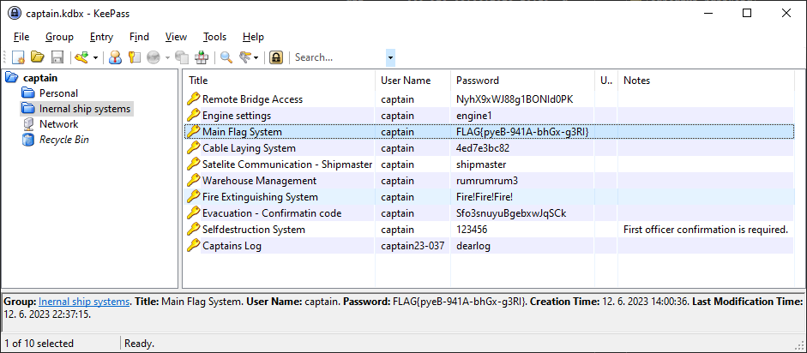The height and width of the screenshot is (353, 807).
Task: Click the Find magnifier icon
Action: 226,57
